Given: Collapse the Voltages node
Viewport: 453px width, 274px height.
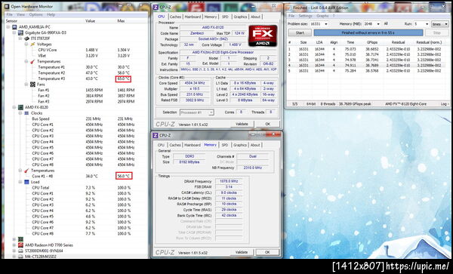Looking at the screenshot, I should tap(26, 45).
